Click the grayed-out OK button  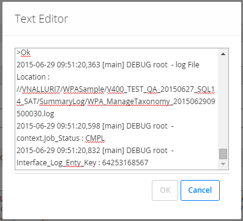coord(165,190)
